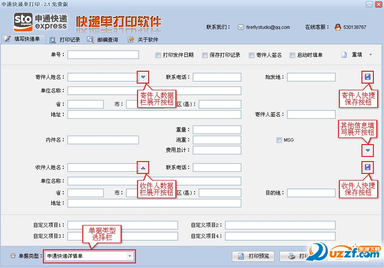
Task: Click recipient 地址 field
Action: tap(154, 203)
